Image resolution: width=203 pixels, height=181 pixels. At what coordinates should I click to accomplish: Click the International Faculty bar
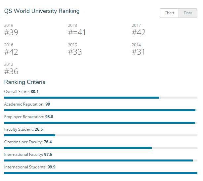pos(101,160)
